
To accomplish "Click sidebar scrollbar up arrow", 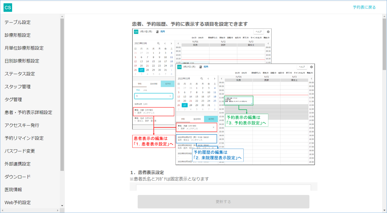I will (x=62, y=16).
